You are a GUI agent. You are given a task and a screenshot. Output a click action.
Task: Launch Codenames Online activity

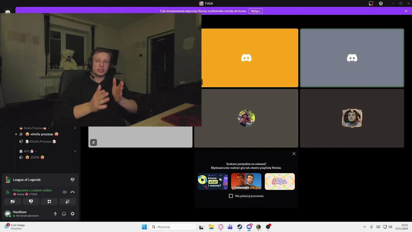246,181
